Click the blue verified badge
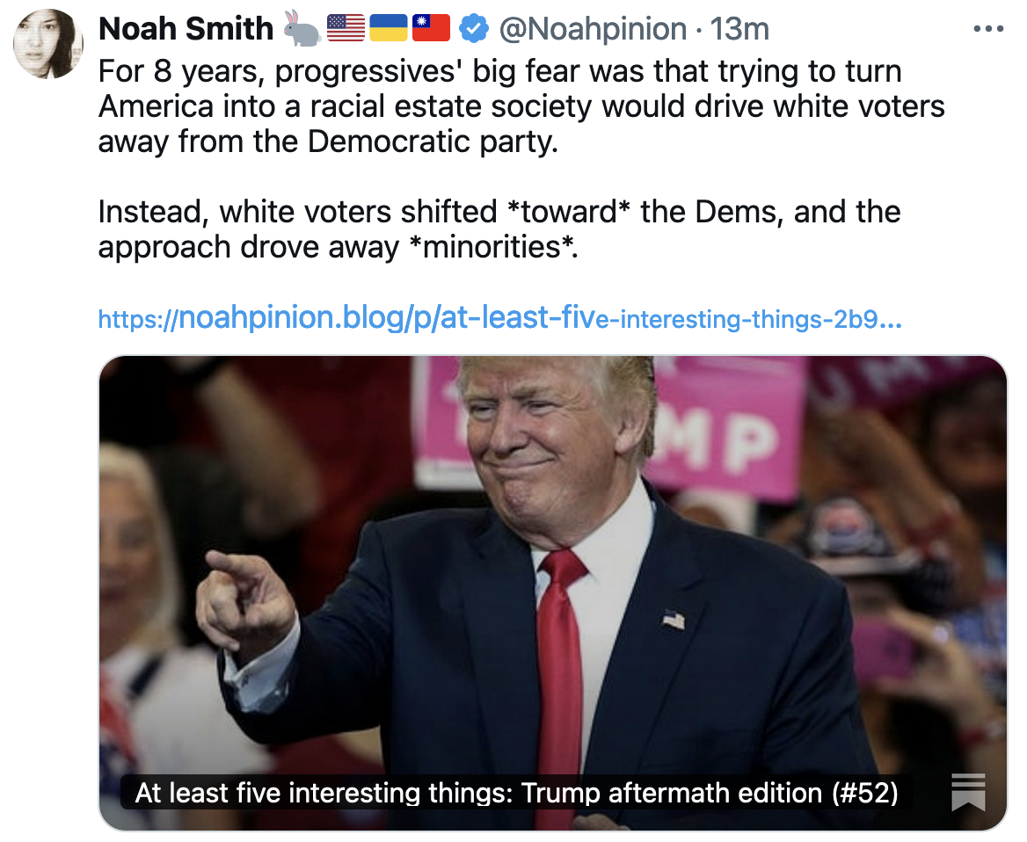1027x842 pixels. pyautogui.click(x=474, y=29)
